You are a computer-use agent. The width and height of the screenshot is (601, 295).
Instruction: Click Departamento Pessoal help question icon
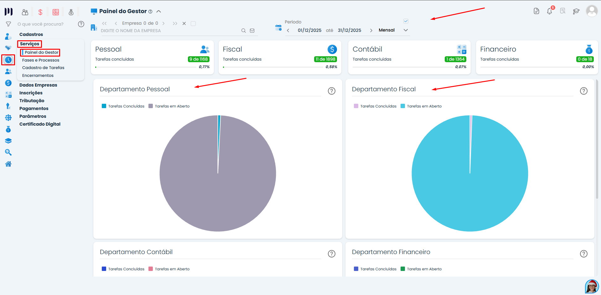tap(331, 91)
